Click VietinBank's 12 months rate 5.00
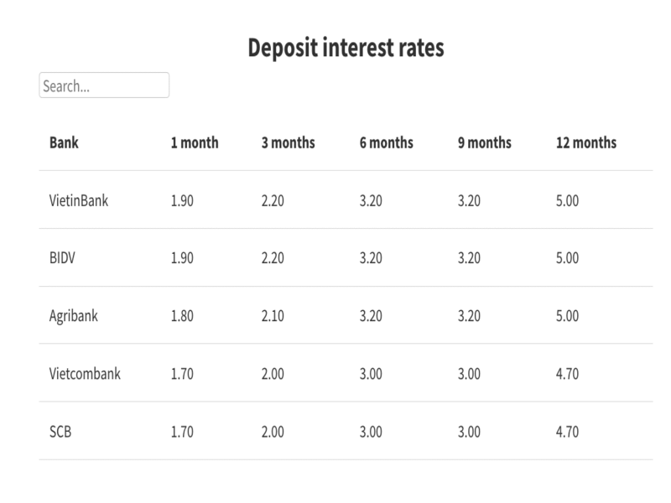 (x=567, y=200)
